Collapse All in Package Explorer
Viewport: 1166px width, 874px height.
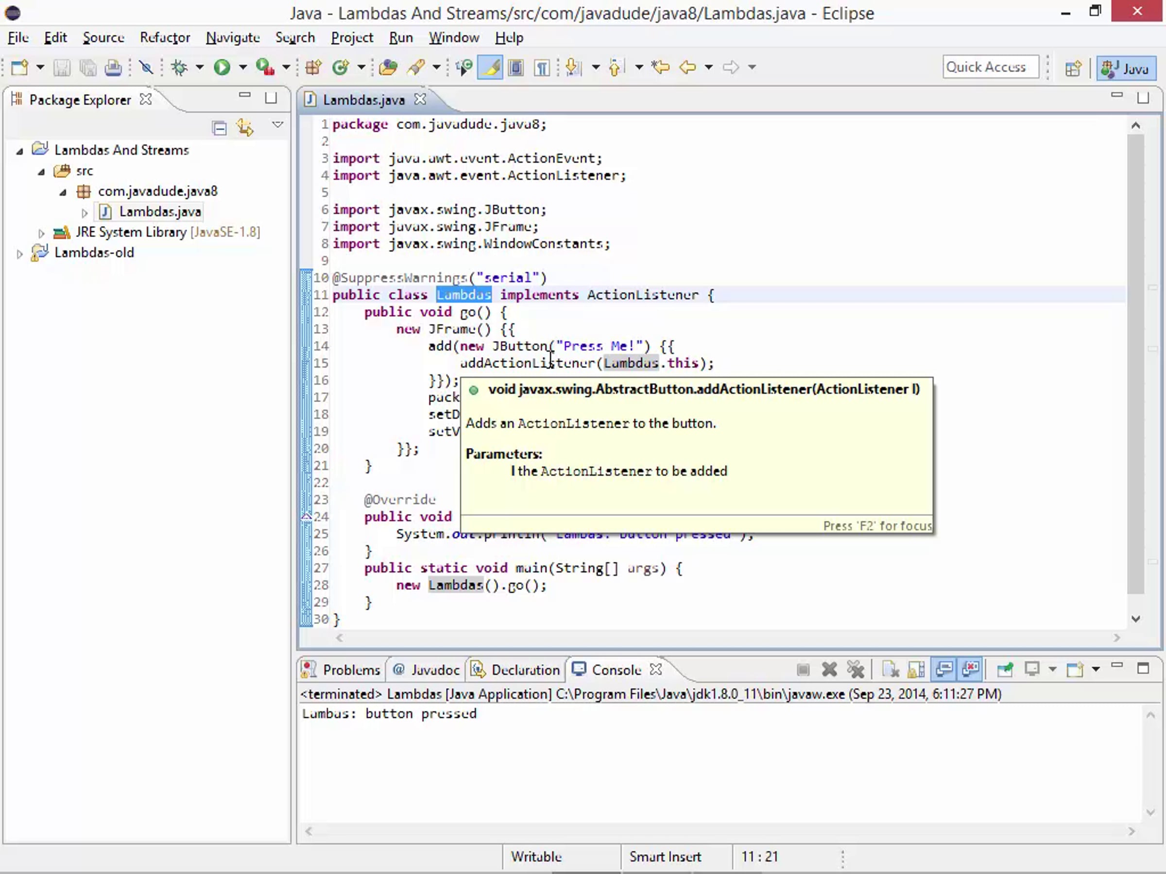(219, 128)
